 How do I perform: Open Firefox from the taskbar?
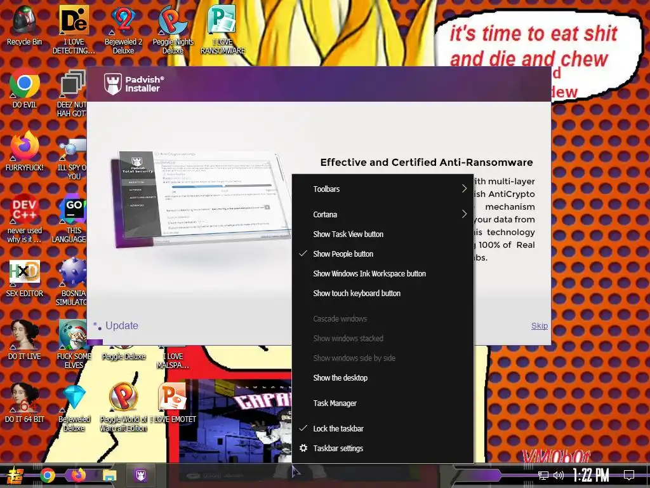pos(78,475)
